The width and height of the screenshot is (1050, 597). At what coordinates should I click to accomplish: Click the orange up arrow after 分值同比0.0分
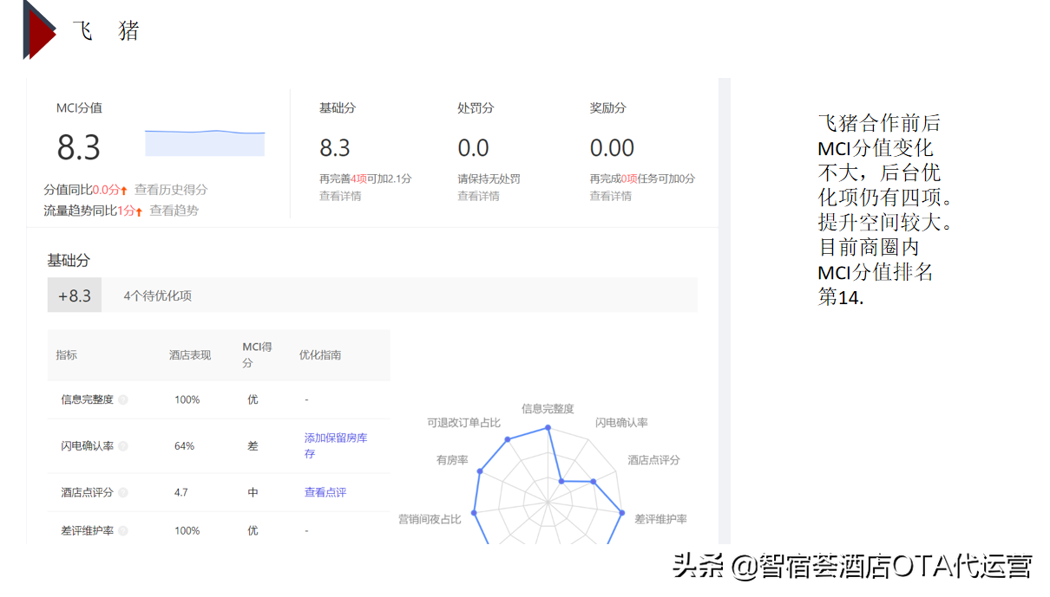124,190
